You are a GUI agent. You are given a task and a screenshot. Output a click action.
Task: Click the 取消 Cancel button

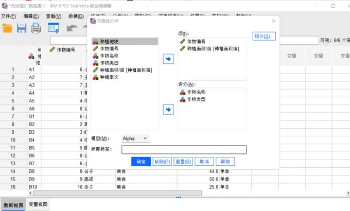coord(204,162)
